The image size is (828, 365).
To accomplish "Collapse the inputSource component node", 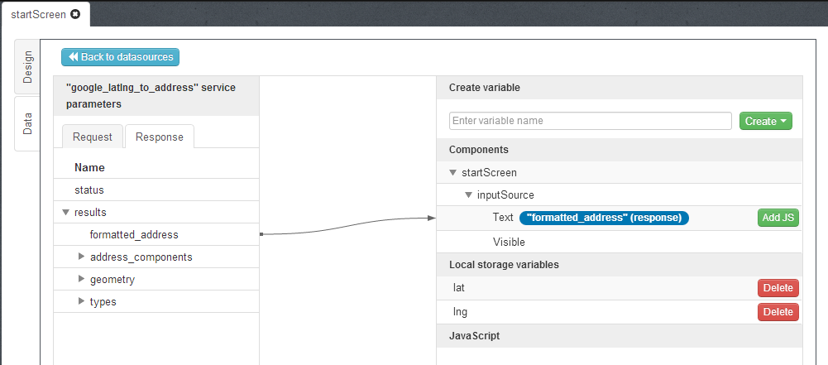I will coord(469,195).
